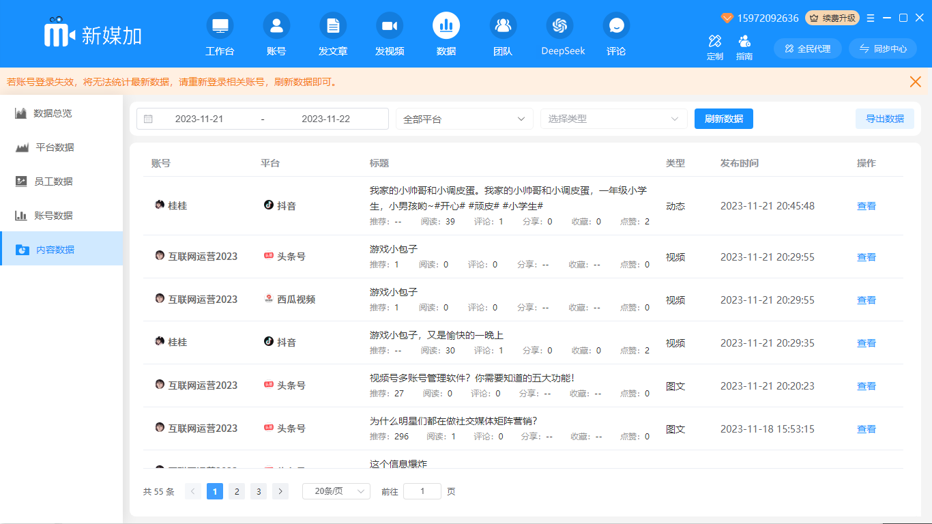Viewport: 932px width, 524px height.
Task: Go to page 2 of results
Action: pos(237,491)
